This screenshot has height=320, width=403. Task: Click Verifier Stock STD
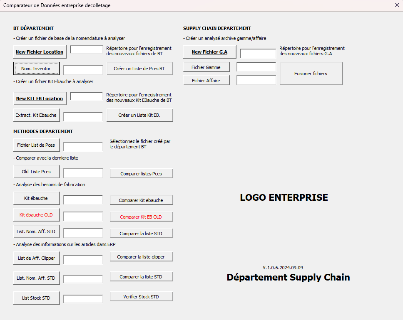[141, 296]
